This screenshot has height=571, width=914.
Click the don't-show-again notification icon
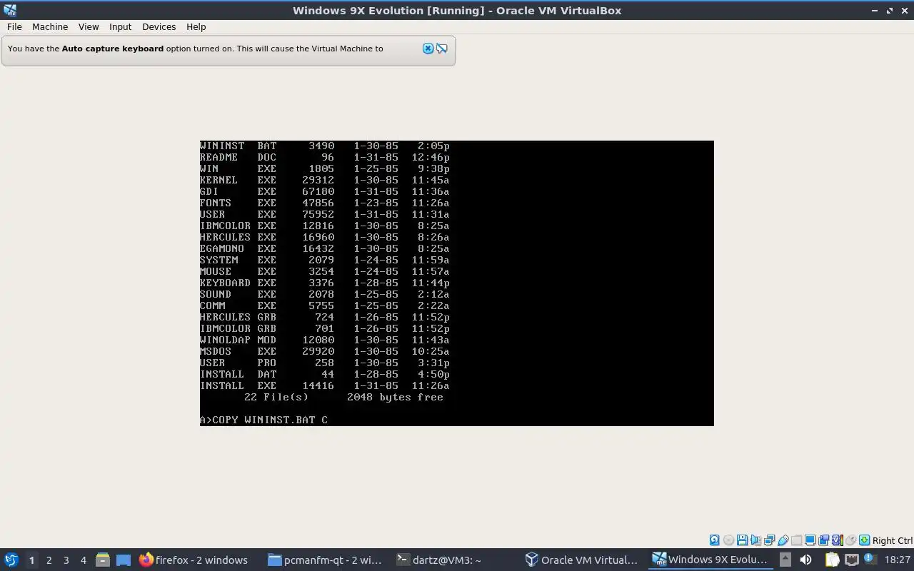(x=442, y=49)
